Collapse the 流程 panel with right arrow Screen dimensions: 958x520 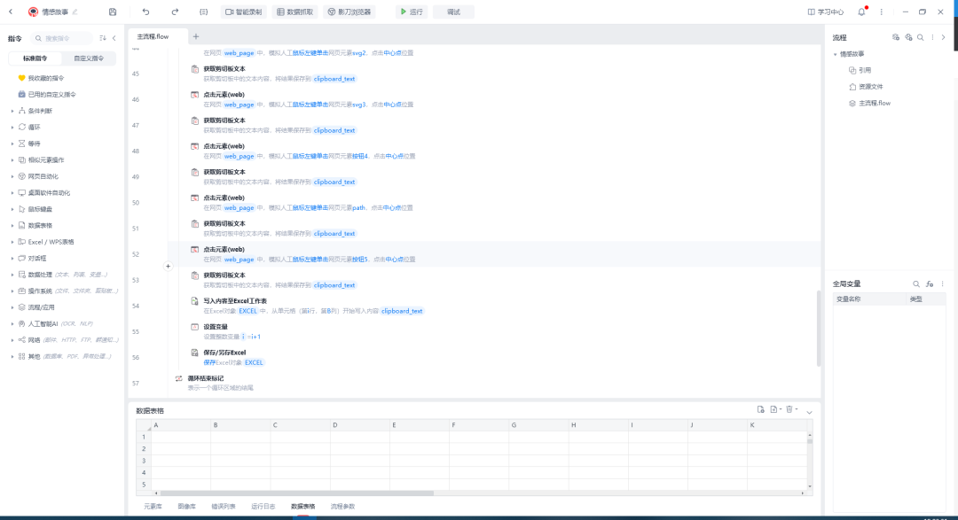pos(943,37)
